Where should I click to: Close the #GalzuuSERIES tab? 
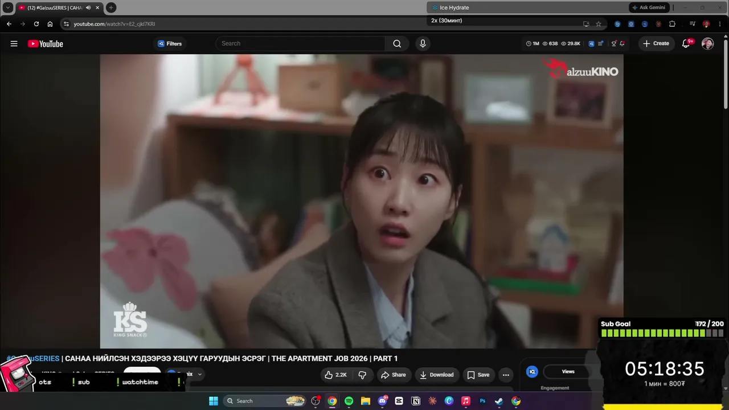[x=97, y=7]
